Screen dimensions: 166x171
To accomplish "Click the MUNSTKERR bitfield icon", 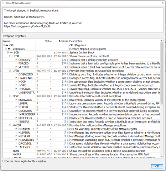I will click(16, 140).
